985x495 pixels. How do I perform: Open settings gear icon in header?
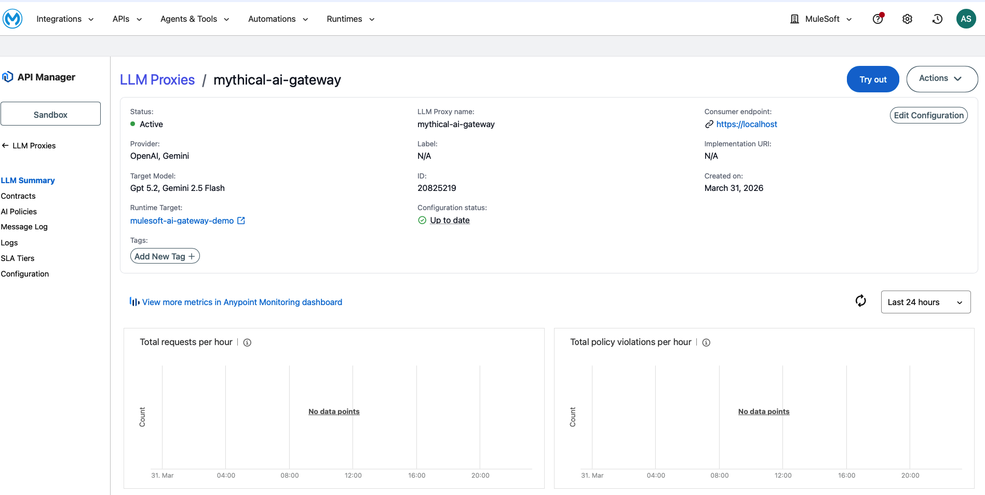point(907,19)
